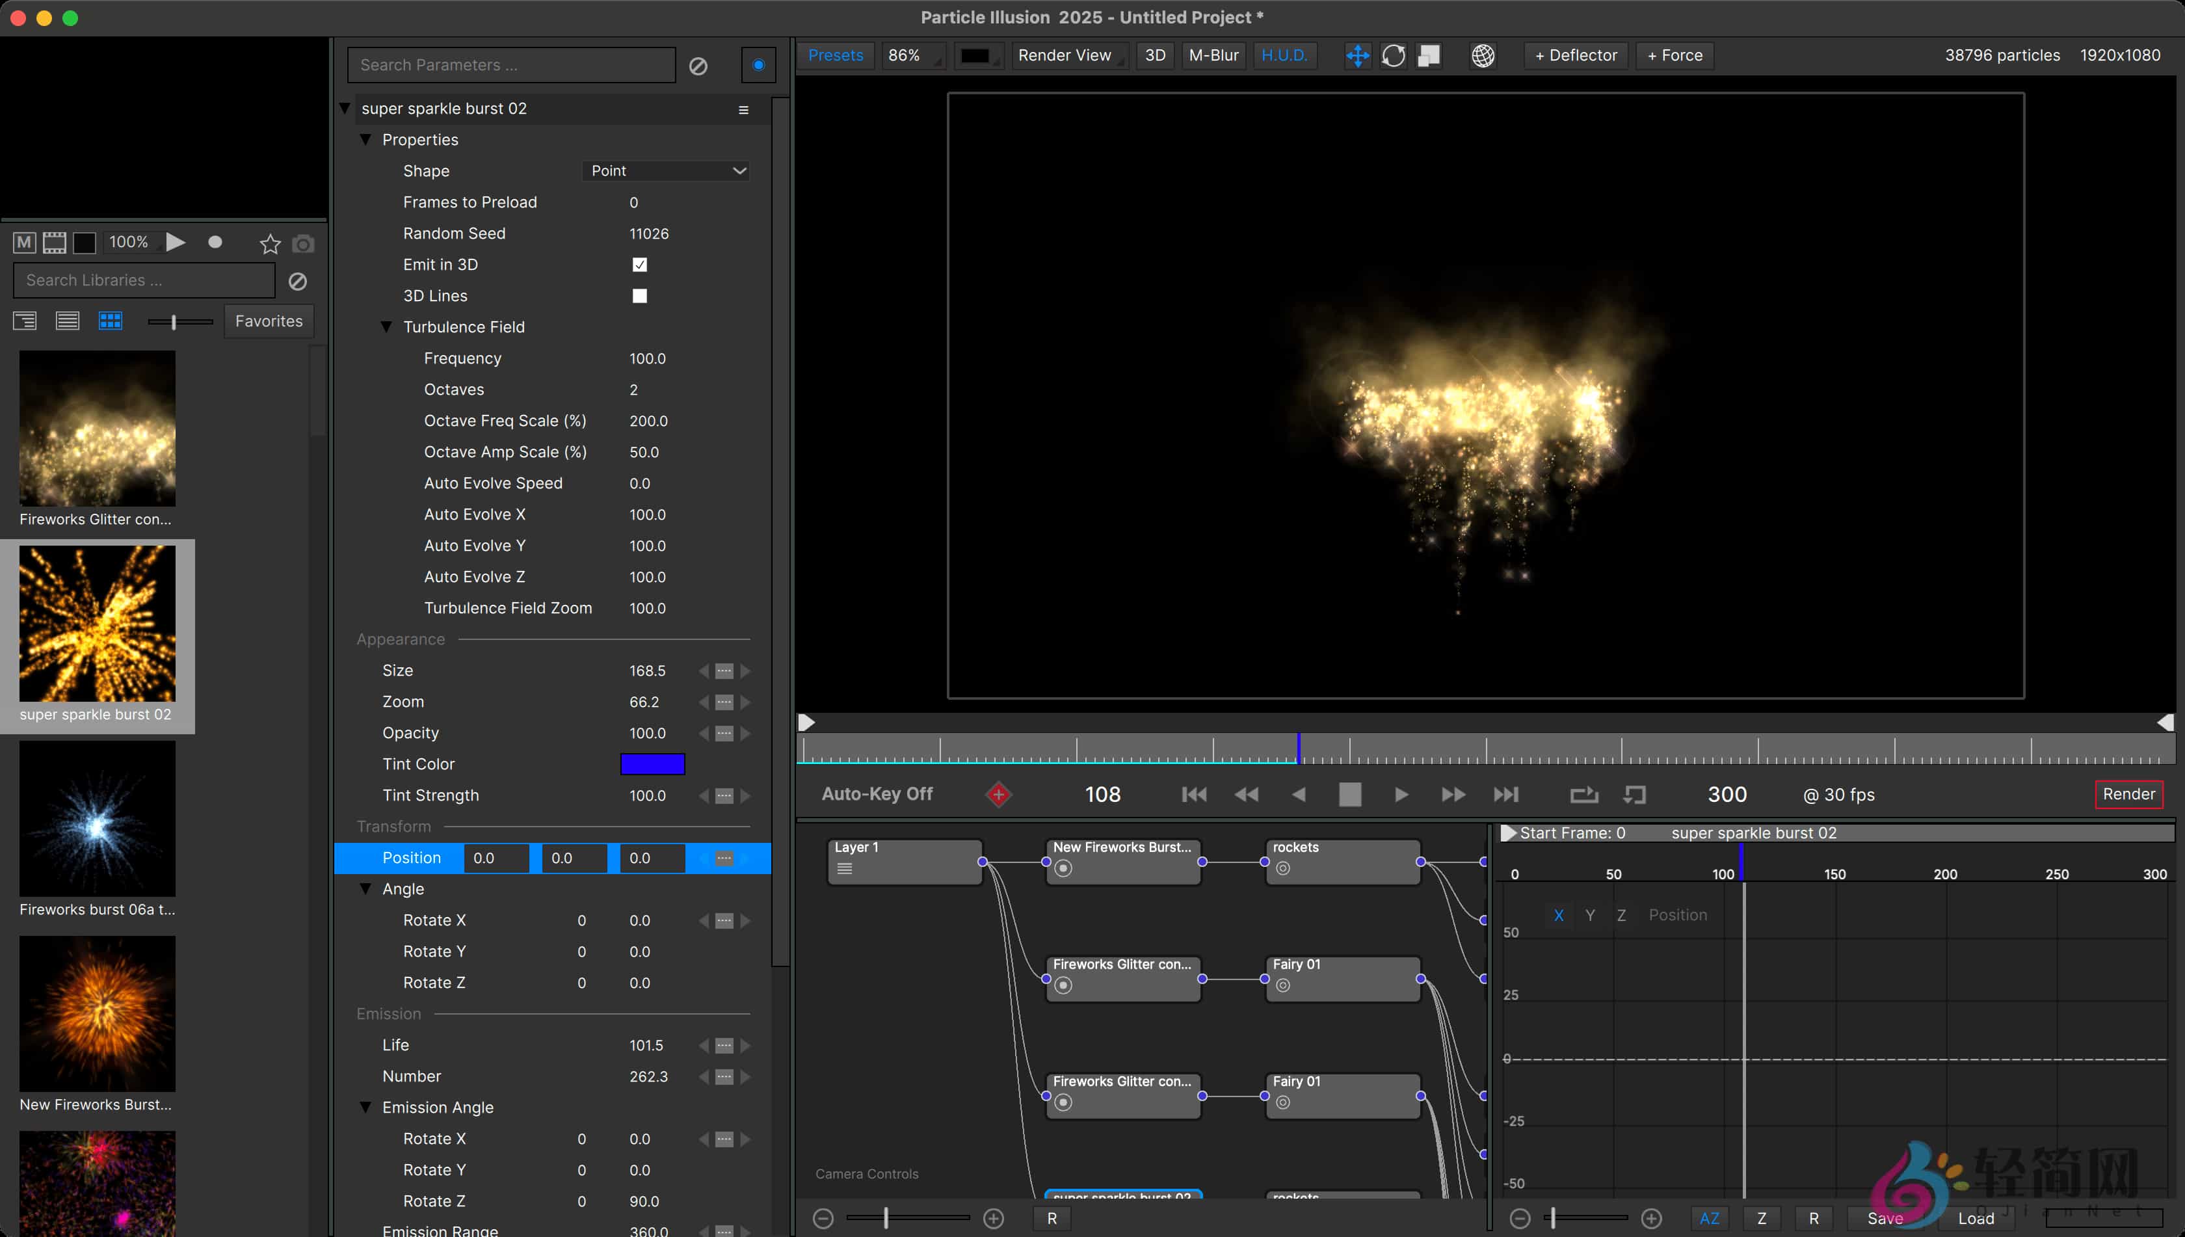Enable the 3D Lines checkbox

[640, 296]
